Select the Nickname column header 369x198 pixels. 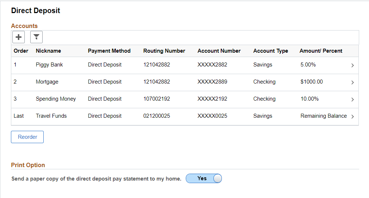coord(48,51)
